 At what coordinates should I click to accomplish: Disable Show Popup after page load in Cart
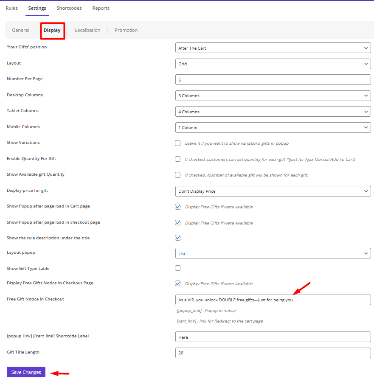[x=177, y=207]
